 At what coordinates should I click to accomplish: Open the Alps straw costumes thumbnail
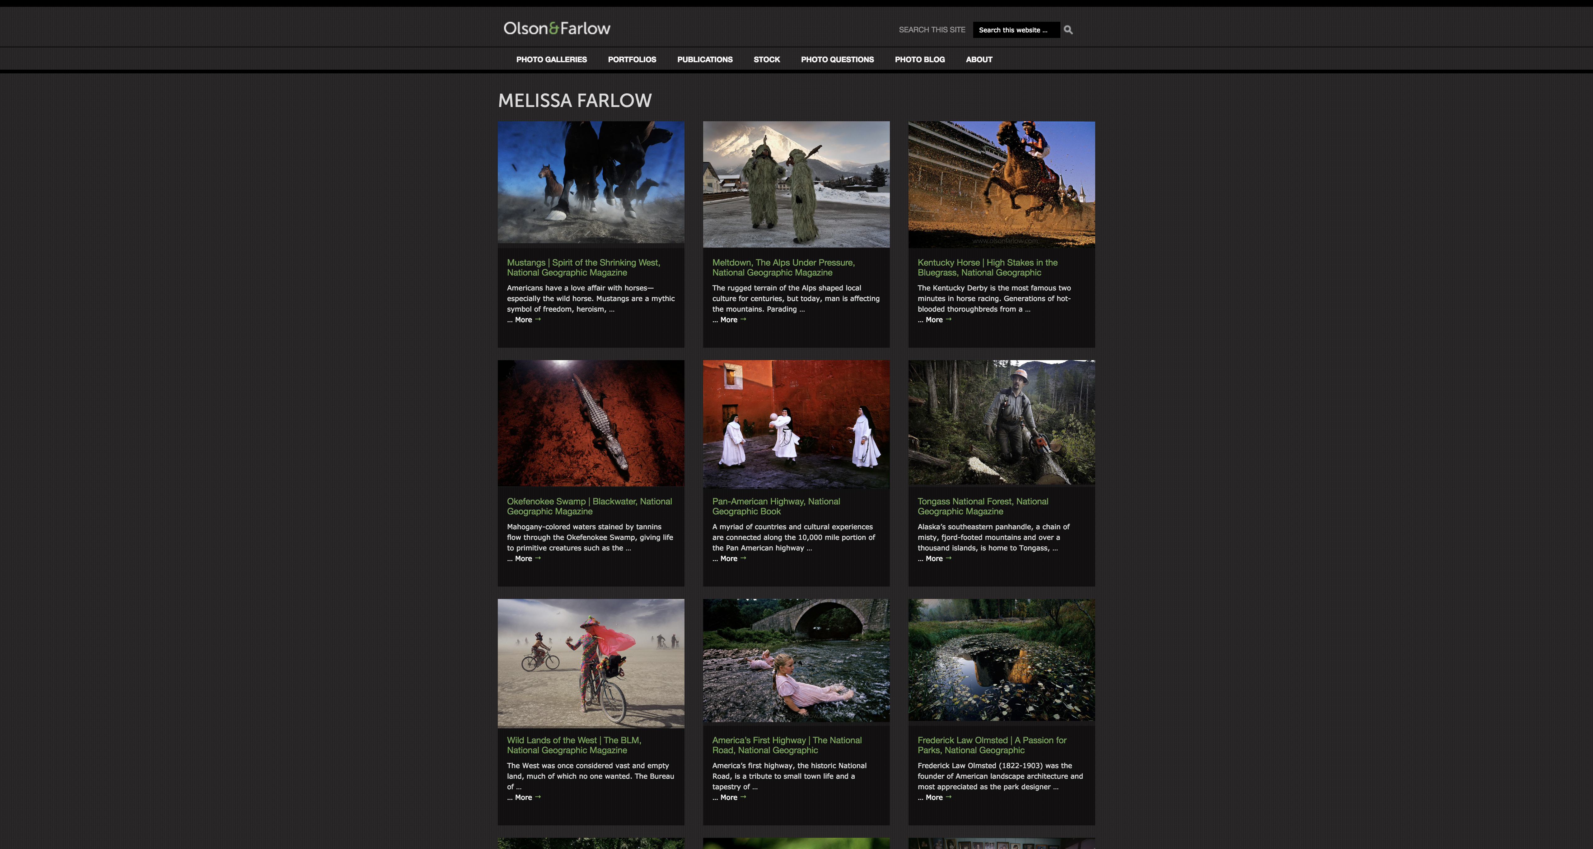(796, 184)
